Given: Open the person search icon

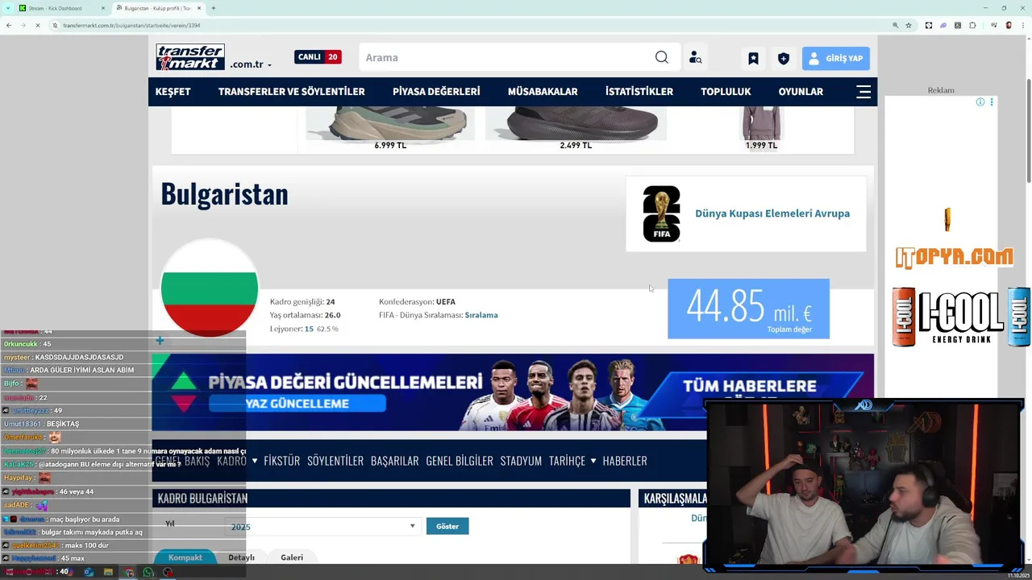Looking at the screenshot, I should point(695,58).
